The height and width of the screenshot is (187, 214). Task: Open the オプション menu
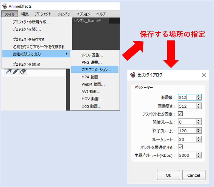point(83,14)
